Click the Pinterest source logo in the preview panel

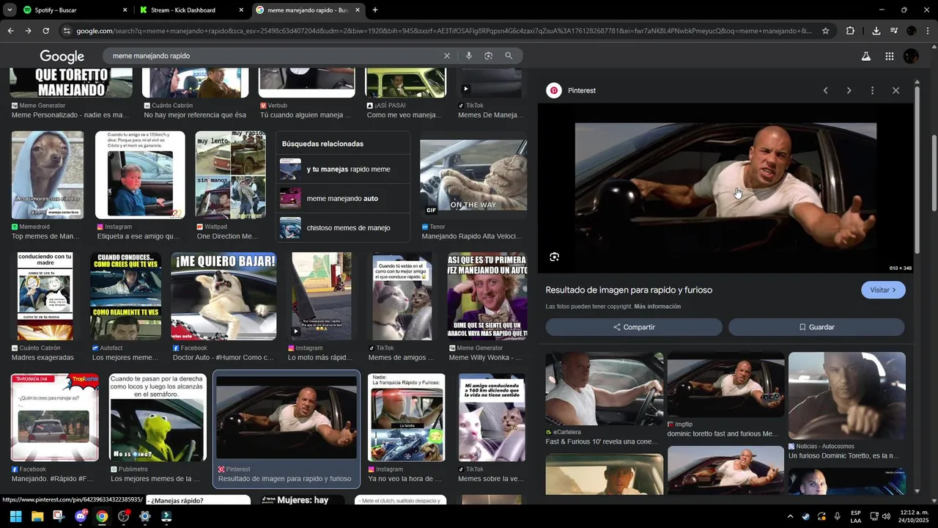[554, 90]
